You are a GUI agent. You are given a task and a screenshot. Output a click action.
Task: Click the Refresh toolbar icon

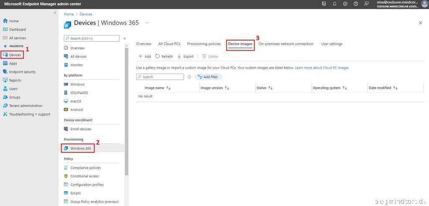coord(158,56)
